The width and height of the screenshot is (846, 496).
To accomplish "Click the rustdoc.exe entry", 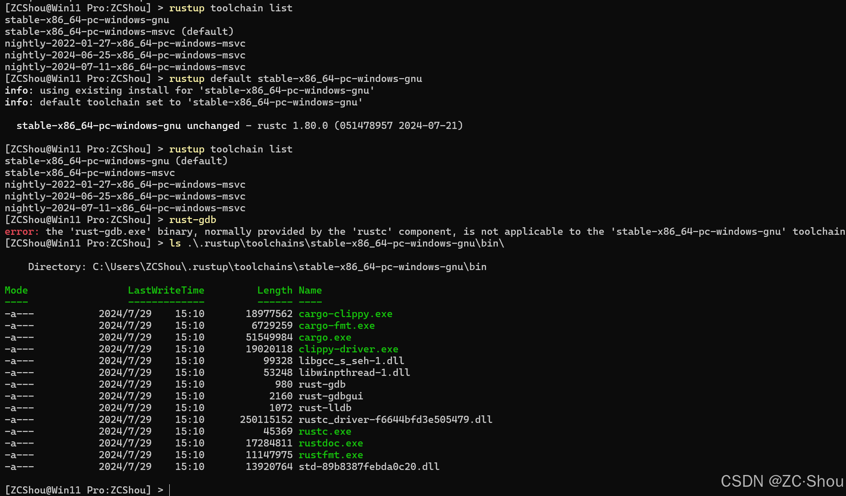I will (331, 443).
